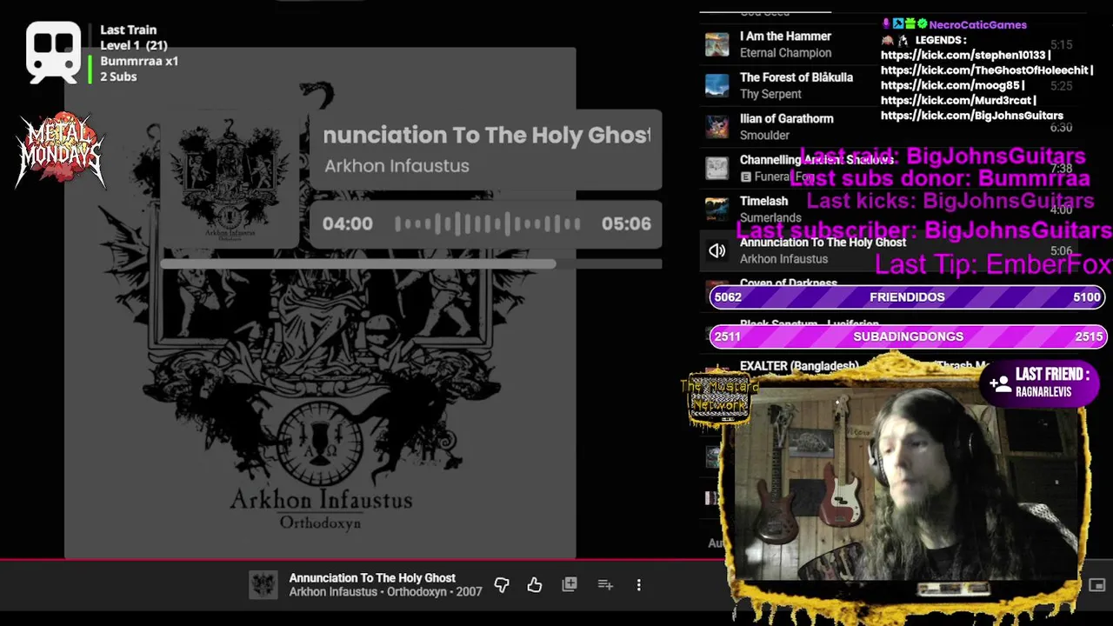Click the Last Friend RAGNARLEVIS badge
This screenshot has width=1113, height=626.
pos(1042,383)
